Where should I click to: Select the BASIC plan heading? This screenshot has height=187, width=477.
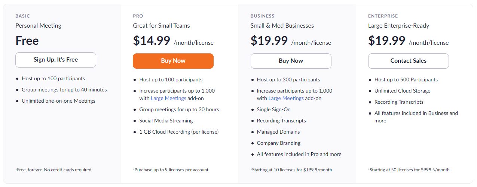coord(22,16)
